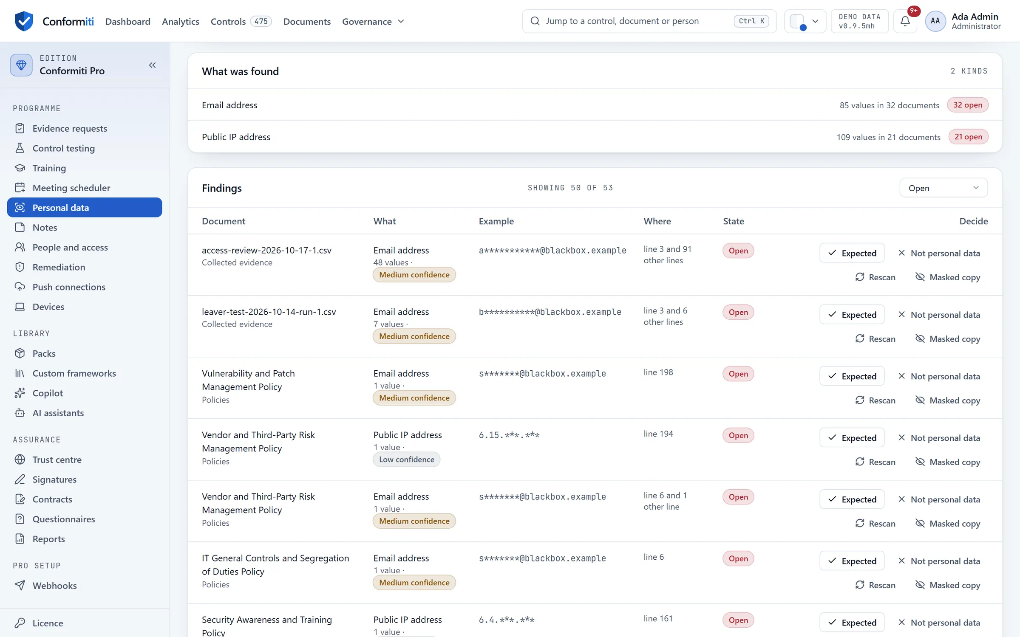Mark line 194 Public IP finding as Expected

[852, 438]
